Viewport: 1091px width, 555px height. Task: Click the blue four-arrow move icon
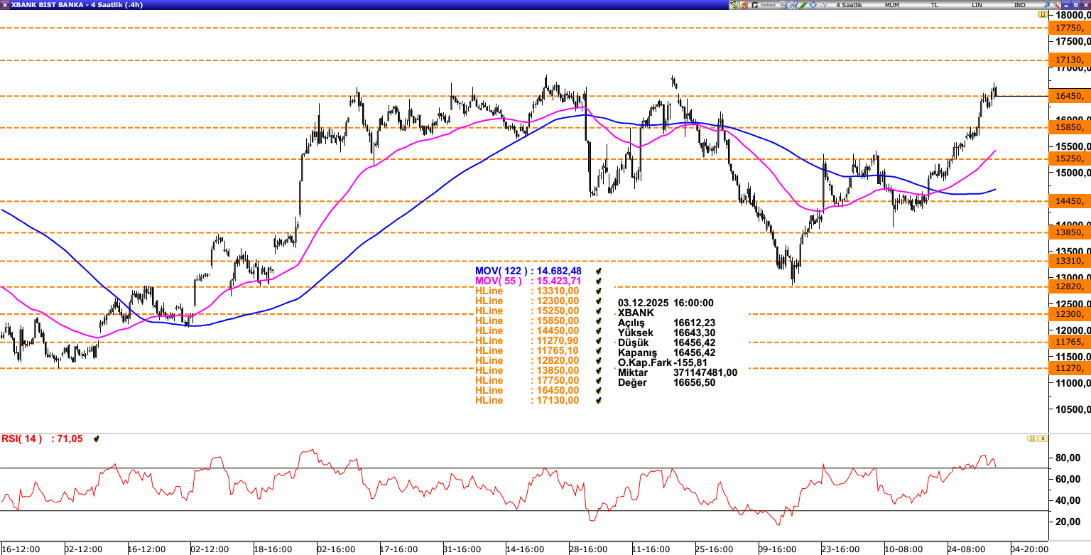coord(813,5)
